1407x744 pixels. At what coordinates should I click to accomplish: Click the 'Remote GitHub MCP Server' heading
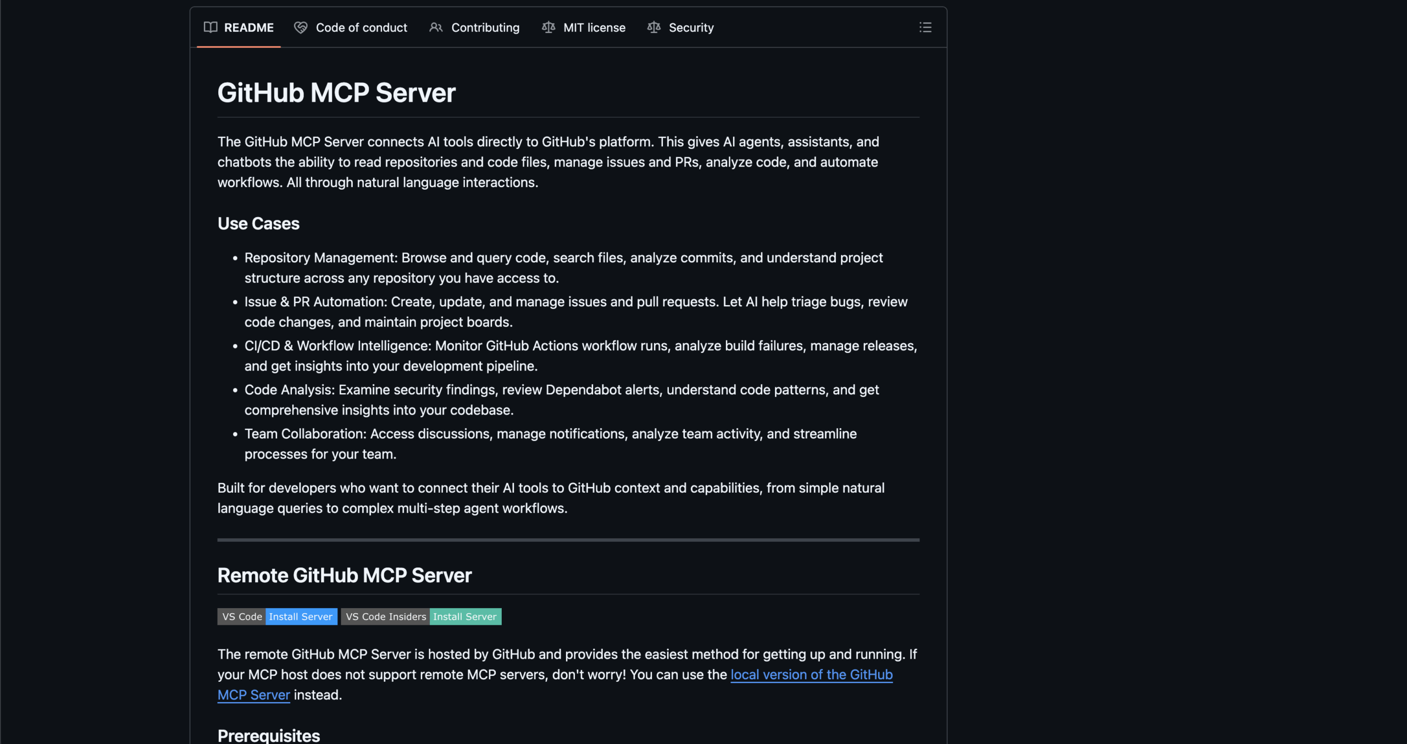pyautogui.click(x=345, y=575)
